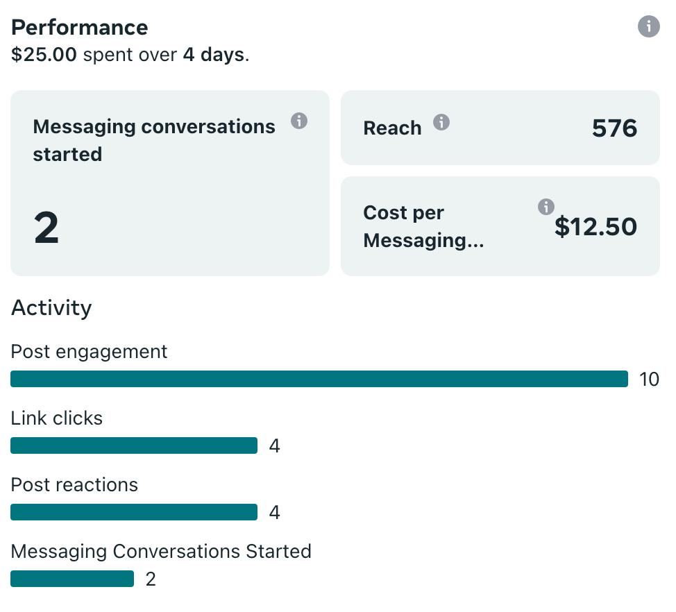Image resolution: width=676 pixels, height=612 pixels.
Task: Click the Reach metric card title
Action: click(392, 128)
